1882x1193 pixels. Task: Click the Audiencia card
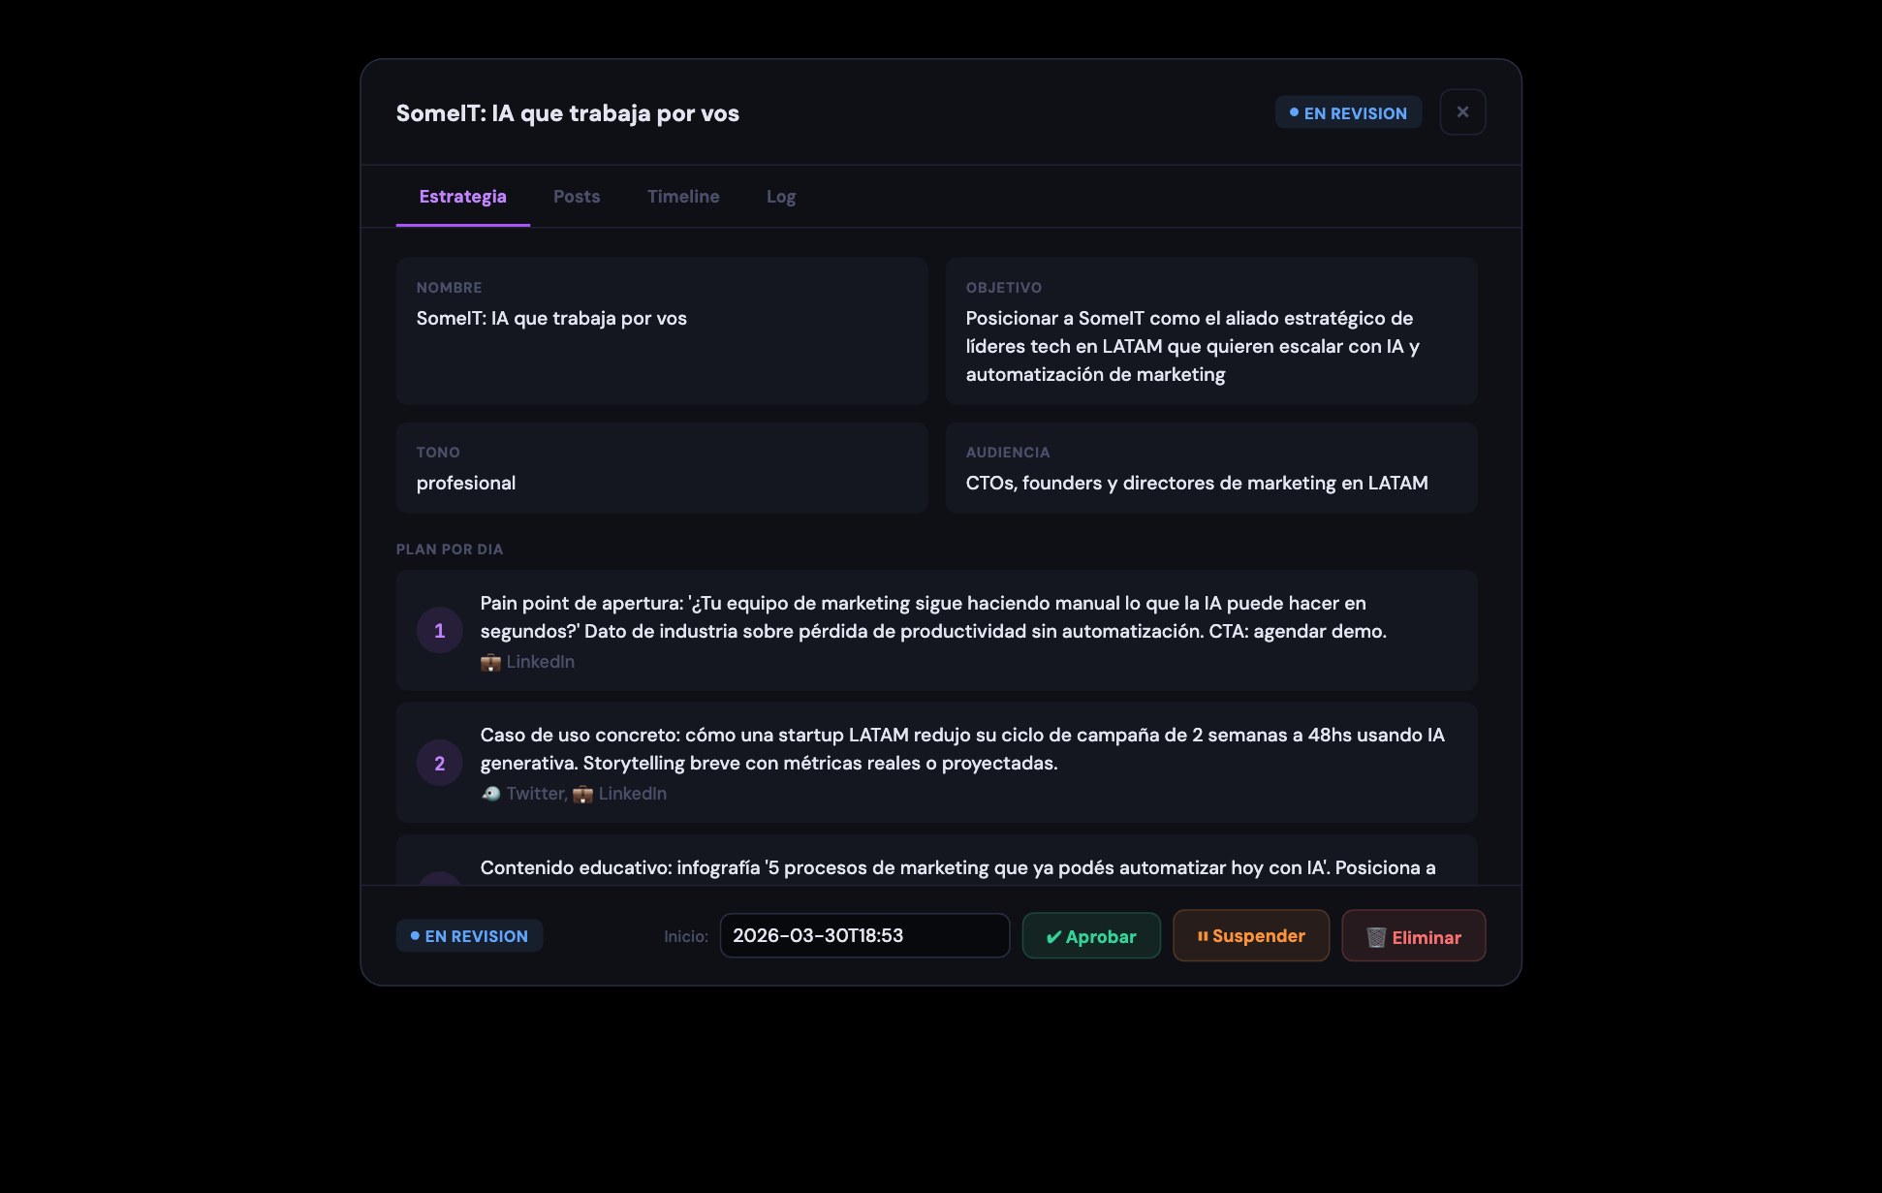(x=1210, y=468)
